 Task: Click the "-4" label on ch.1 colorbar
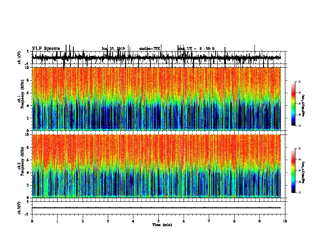click(x=299, y=93)
